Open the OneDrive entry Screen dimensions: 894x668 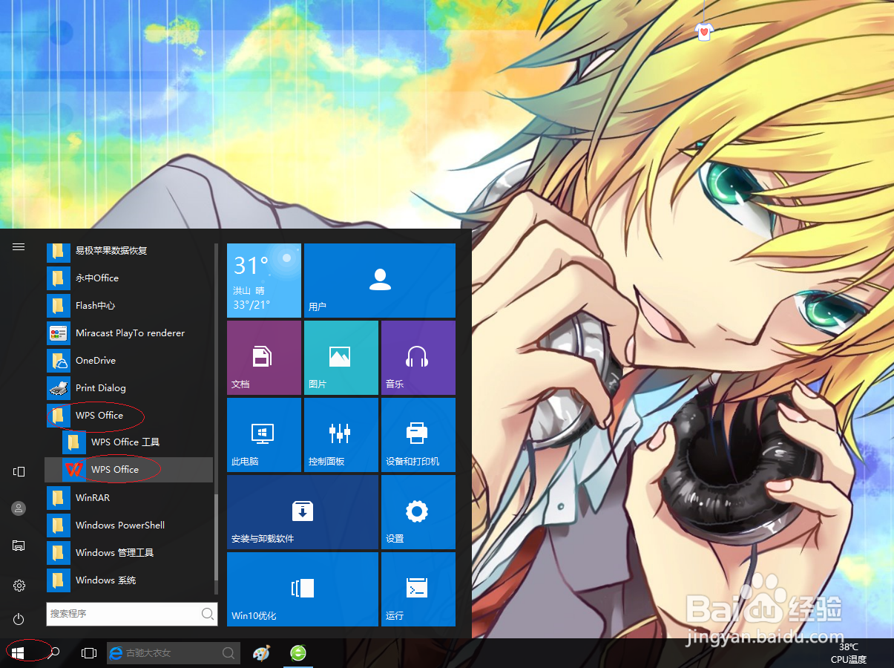tap(129, 360)
